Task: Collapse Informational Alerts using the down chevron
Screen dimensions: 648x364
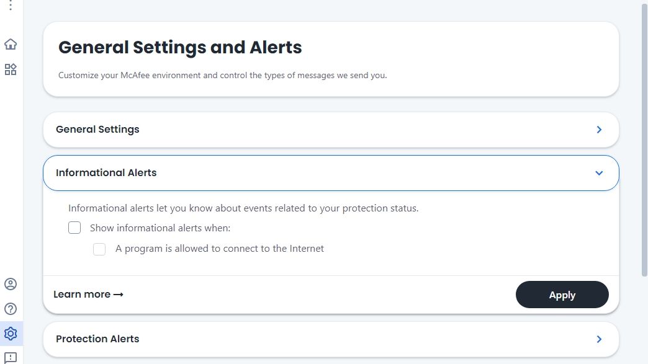Action: point(599,173)
